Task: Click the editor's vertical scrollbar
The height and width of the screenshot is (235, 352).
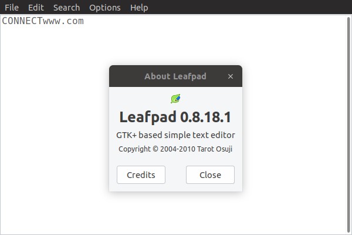Action: (x=348, y=125)
